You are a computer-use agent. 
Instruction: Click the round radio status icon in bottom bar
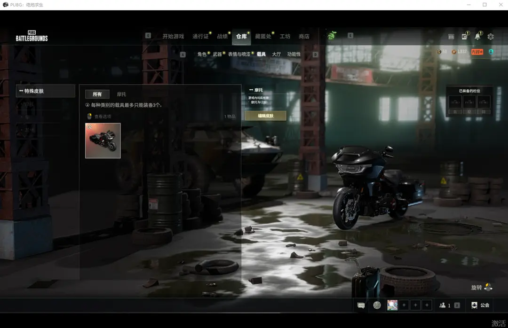tap(377, 305)
